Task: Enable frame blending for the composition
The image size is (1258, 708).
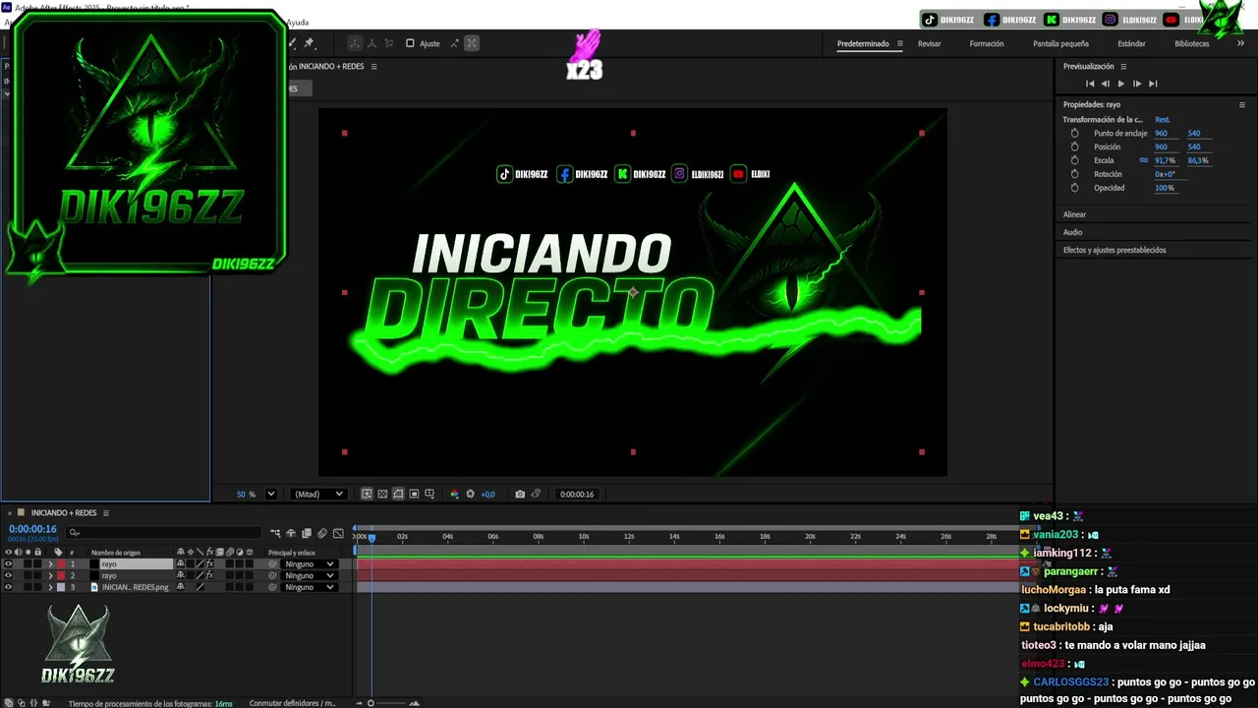Action: point(307,533)
